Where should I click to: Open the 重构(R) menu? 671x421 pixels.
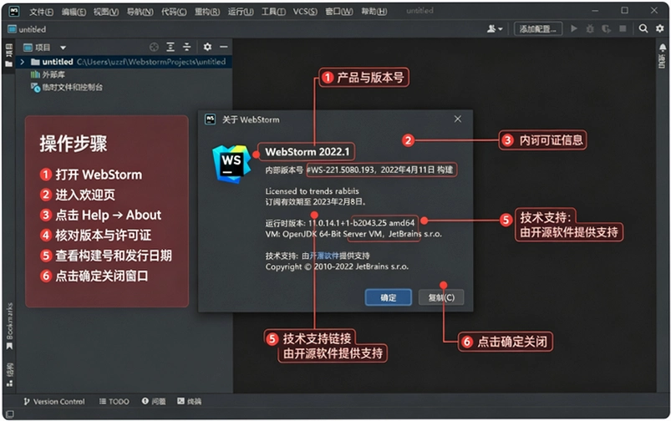tap(207, 12)
